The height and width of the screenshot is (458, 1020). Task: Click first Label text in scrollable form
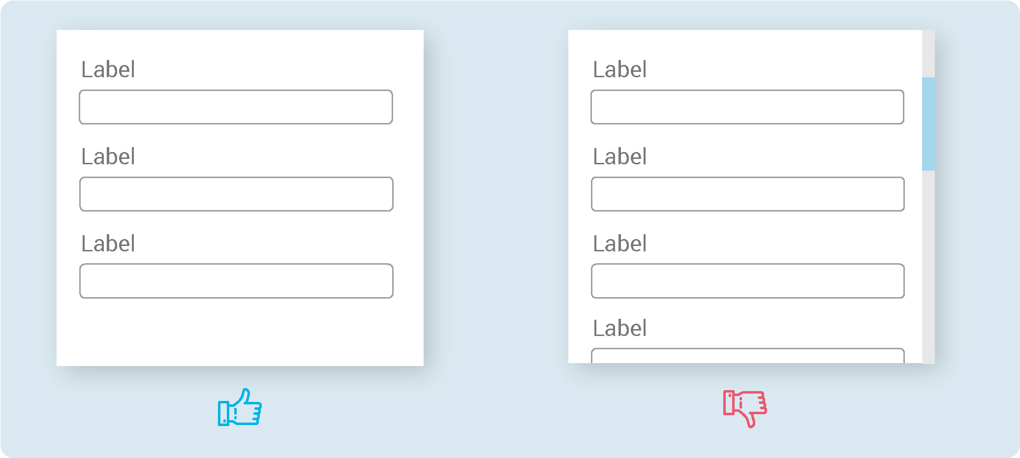[x=619, y=69]
